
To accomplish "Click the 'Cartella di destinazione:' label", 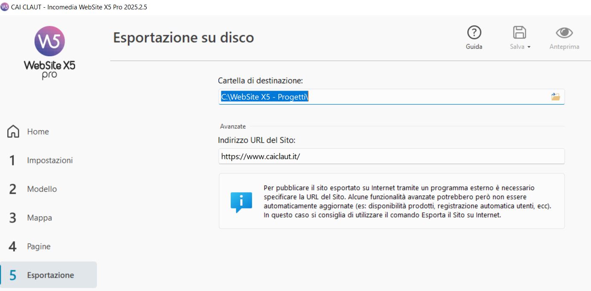I will [260, 80].
